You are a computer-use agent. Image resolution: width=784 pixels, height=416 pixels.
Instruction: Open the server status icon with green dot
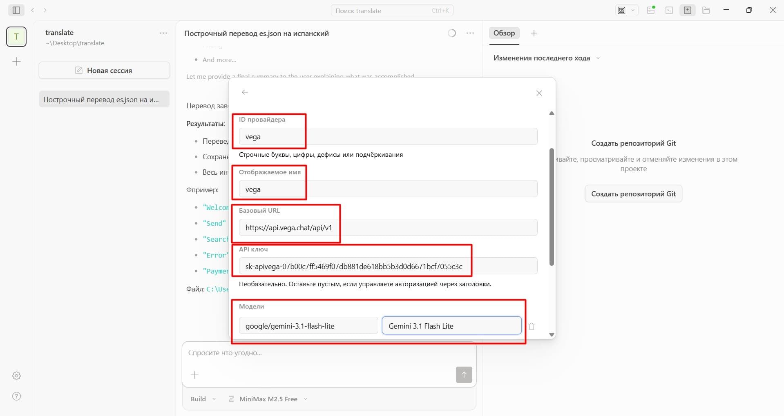coord(651,10)
